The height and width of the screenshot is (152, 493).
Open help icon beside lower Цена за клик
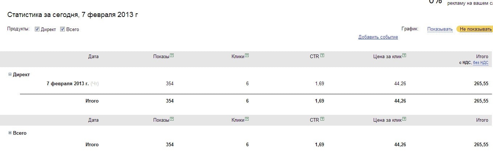pos(404,119)
